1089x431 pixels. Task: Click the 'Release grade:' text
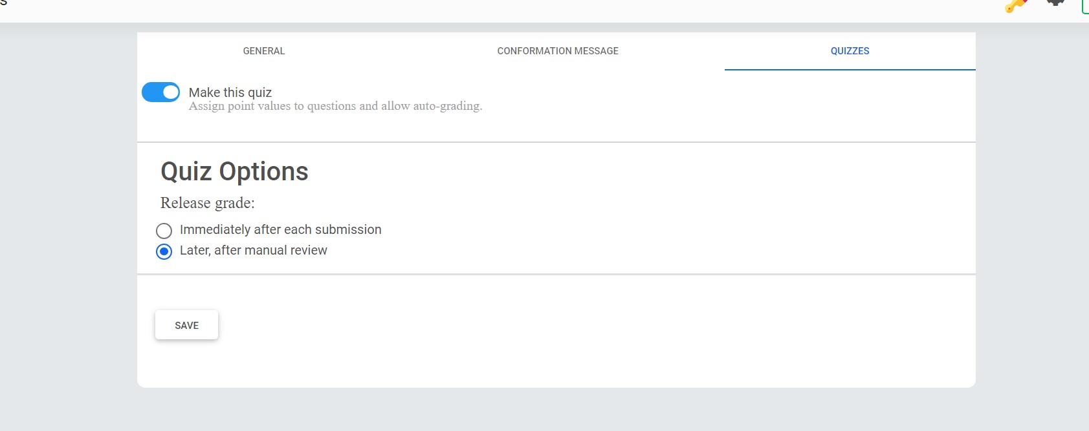[x=207, y=203]
